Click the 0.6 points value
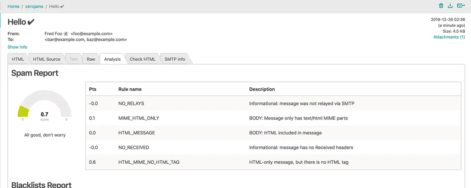The height and width of the screenshot is (188, 471). point(92,162)
